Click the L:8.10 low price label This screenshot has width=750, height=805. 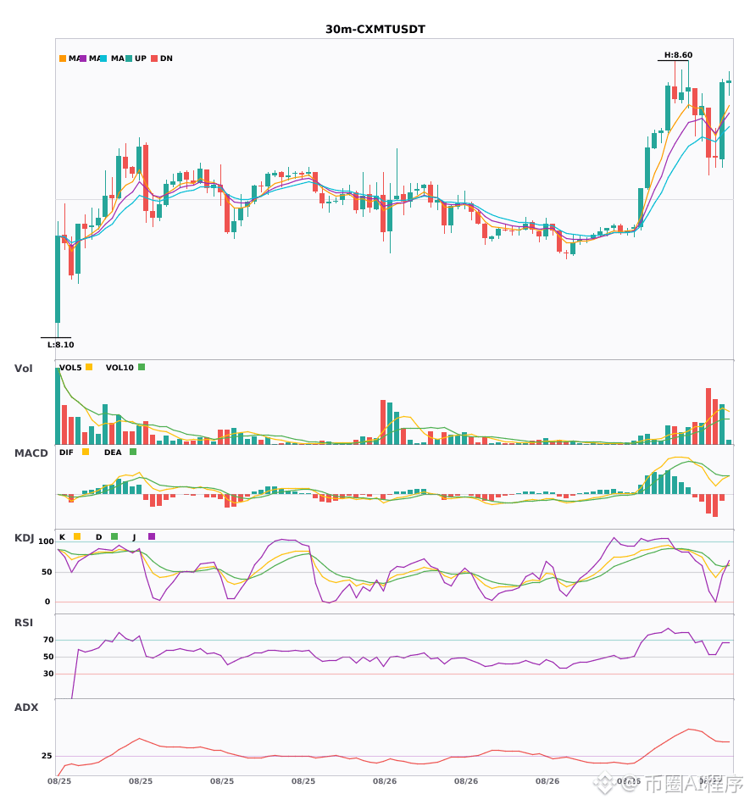(60, 345)
